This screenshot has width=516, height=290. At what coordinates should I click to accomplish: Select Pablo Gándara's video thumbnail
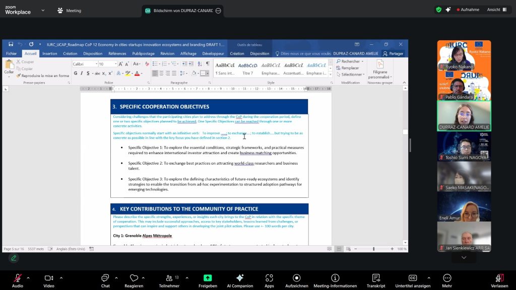pyautogui.click(x=464, y=85)
